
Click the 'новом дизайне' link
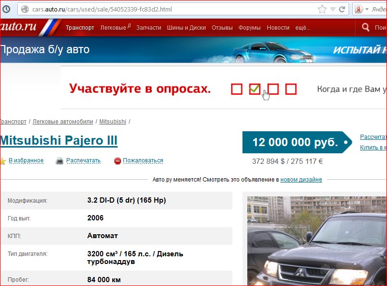[x=301, y=180]
